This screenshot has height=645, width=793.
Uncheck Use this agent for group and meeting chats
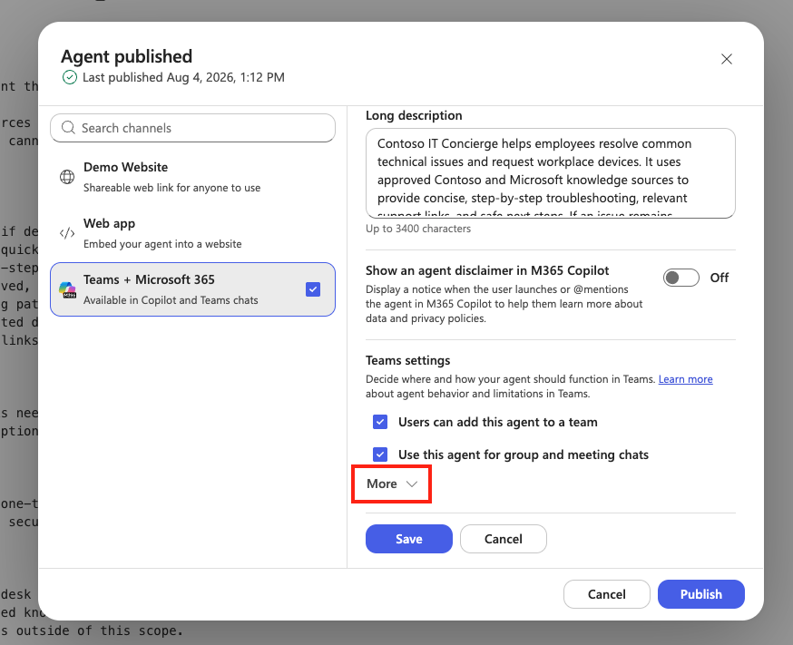380,454
